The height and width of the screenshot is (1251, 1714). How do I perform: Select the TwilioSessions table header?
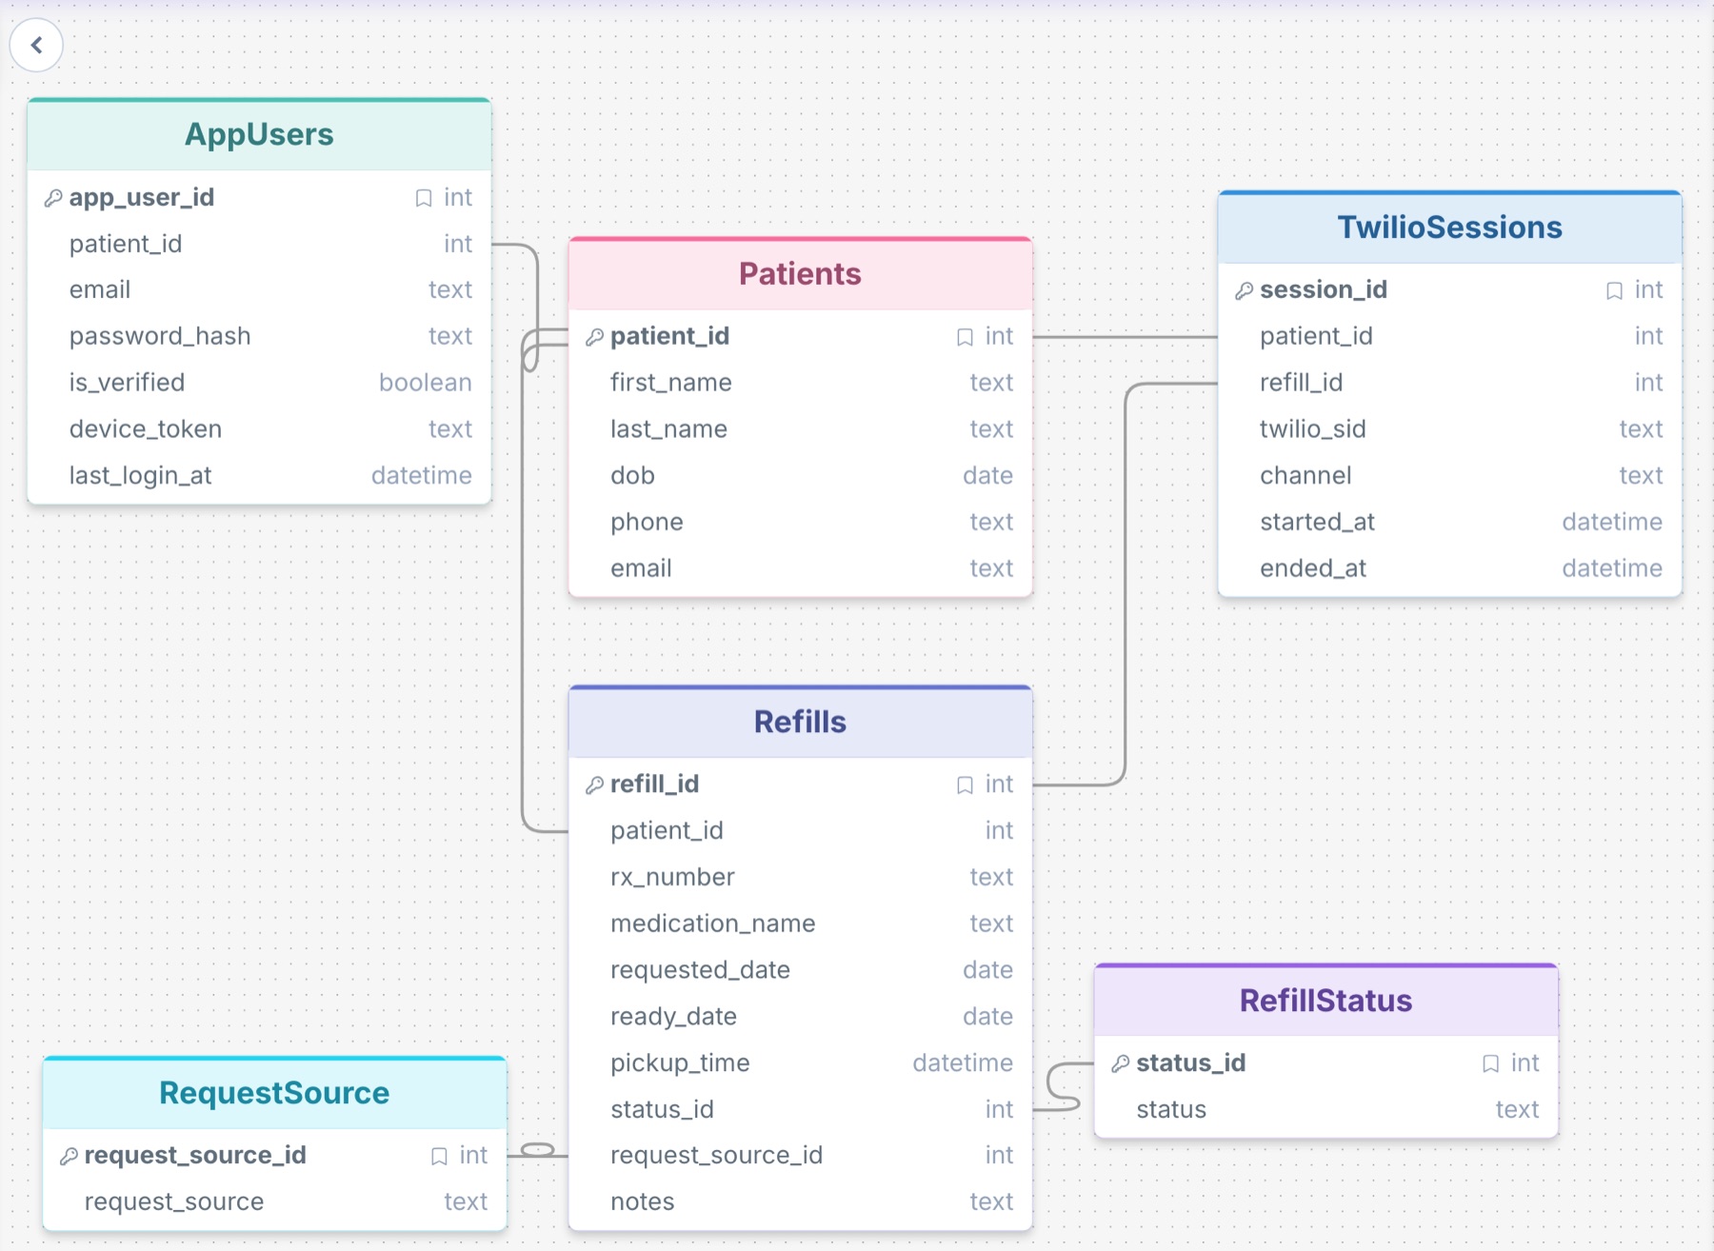(x=1449, y=228)
